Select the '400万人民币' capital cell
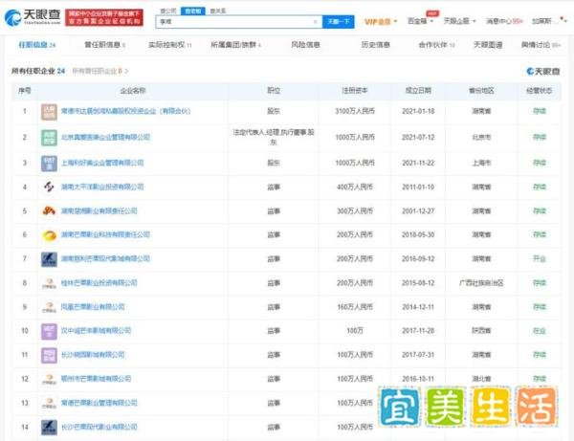Image resolution: width=574 pixels, height=441 pixels. 355,187
